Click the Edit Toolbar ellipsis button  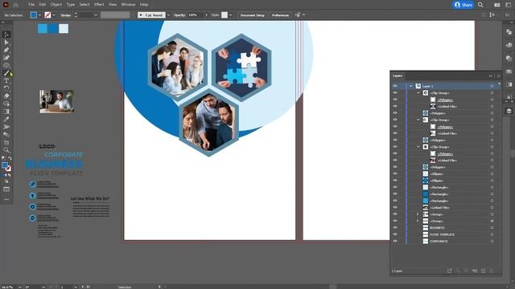click(6, 200)
